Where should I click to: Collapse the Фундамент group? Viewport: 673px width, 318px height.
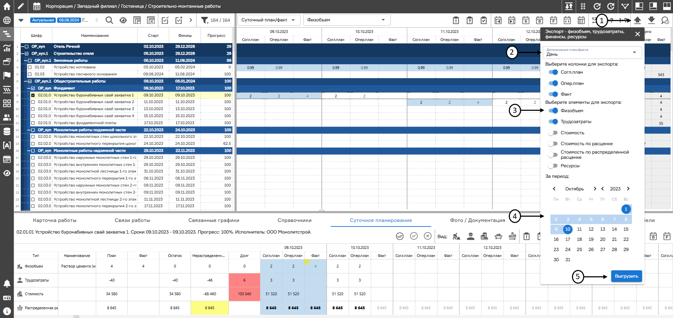click(x=29, y=88)
